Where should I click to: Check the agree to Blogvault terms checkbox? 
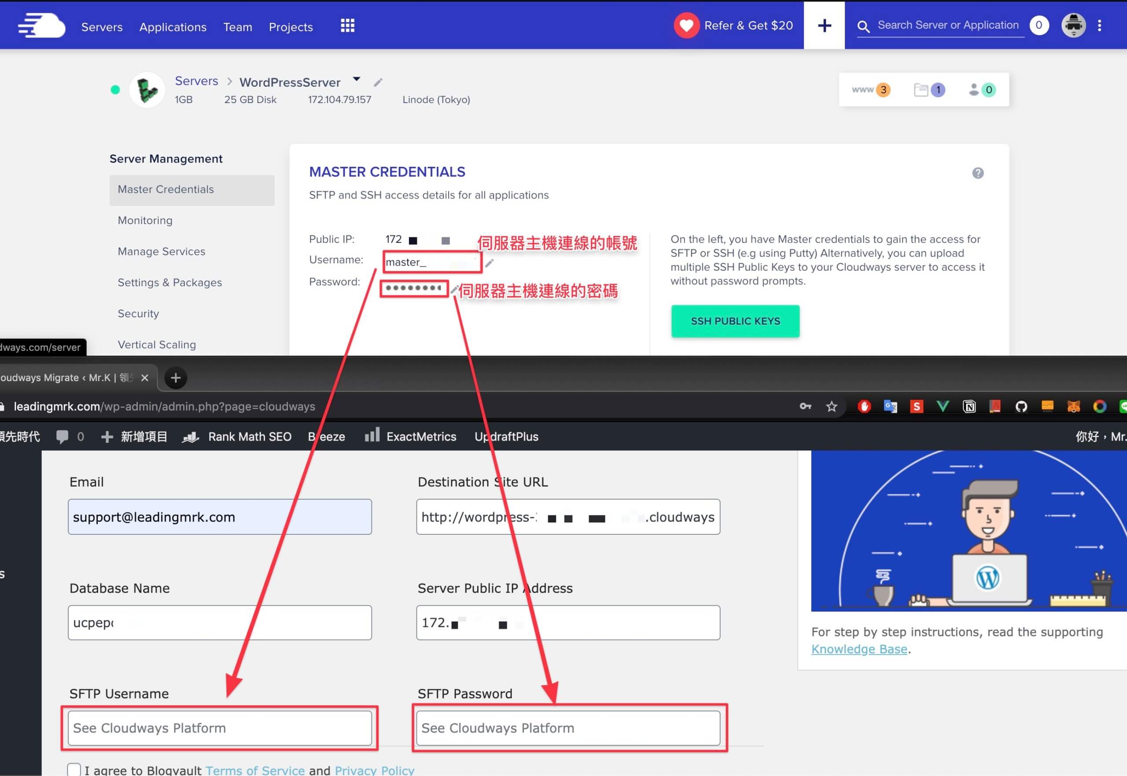tap(74, 770)
